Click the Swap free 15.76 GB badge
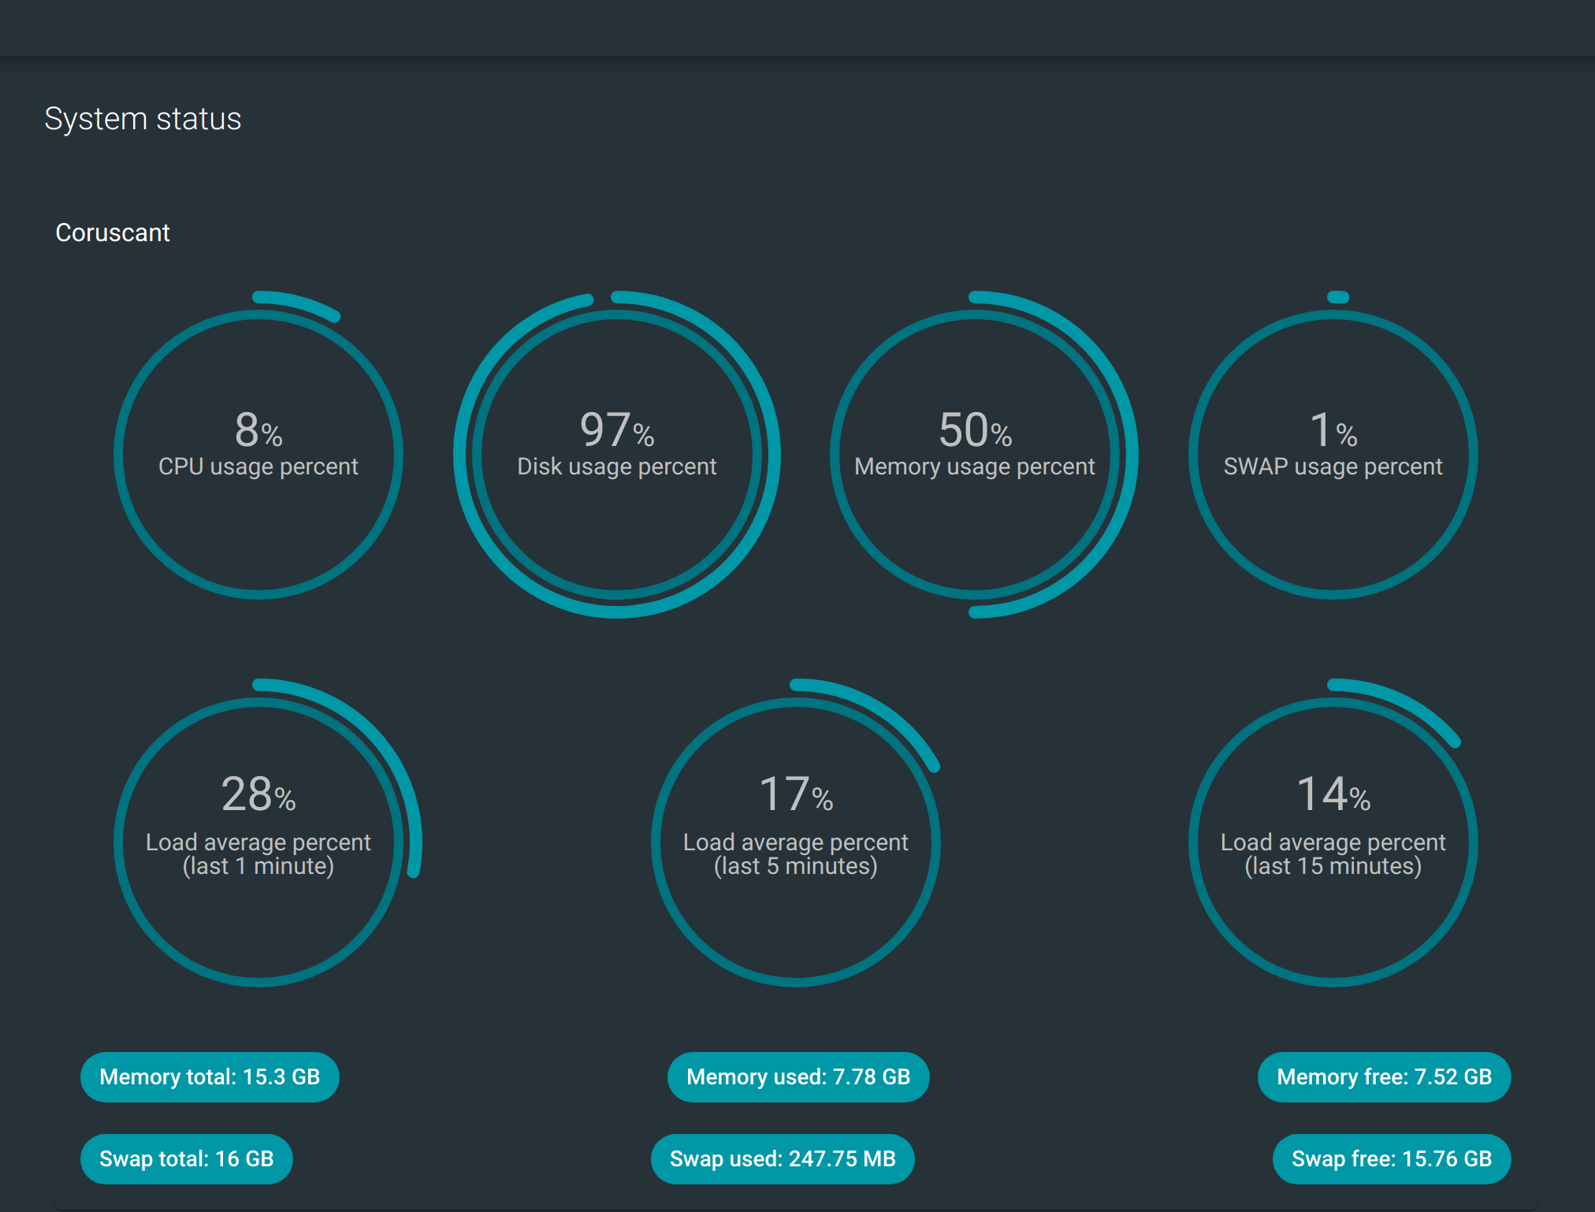Image resolution: width=1595 pixels, height=1212 pixels. 1391,1158
